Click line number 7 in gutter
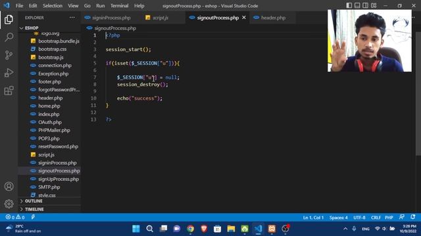 pyautogui.click(x=95, y=77)
